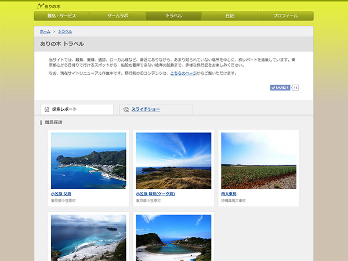Open the 小笠原 父島 photo thumbnail

(89, 161)
